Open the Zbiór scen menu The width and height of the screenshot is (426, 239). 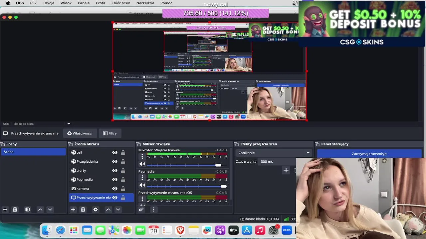[120, 3]
